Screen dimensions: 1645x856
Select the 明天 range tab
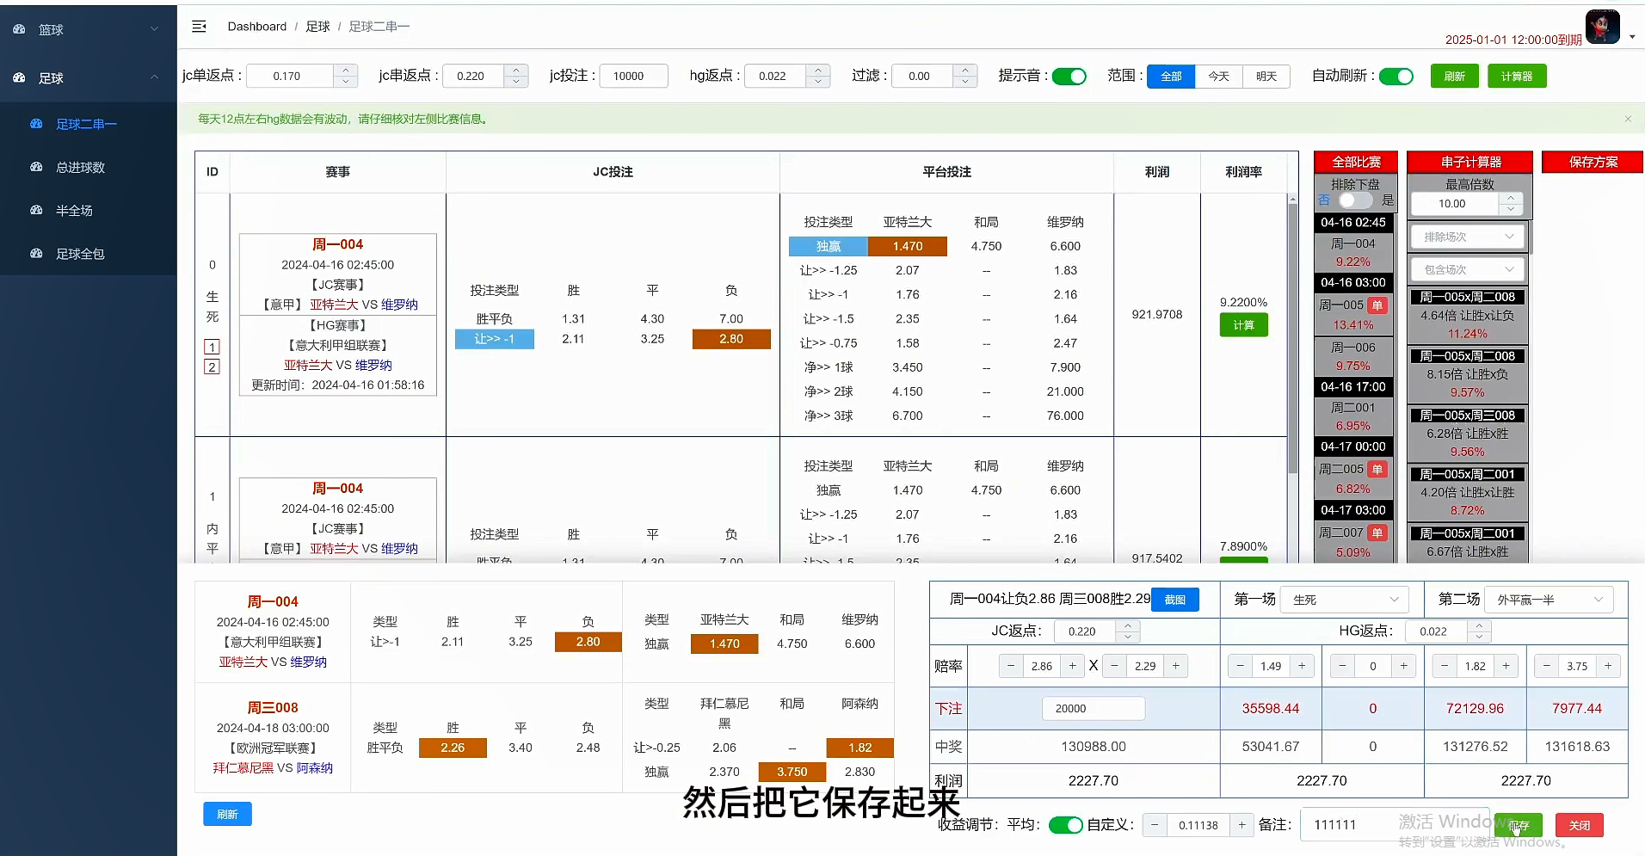pos(1266,77)
